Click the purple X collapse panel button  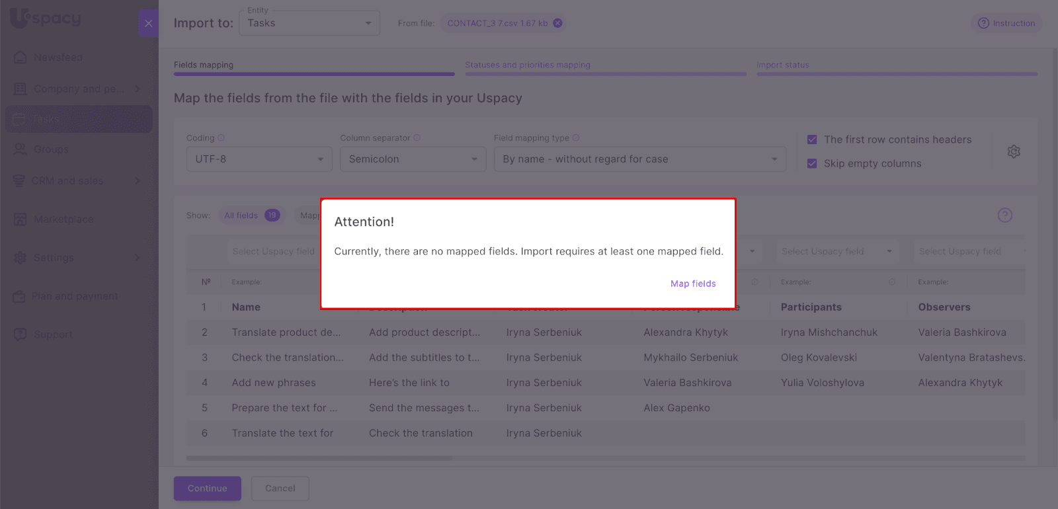(x=148, y=23)
